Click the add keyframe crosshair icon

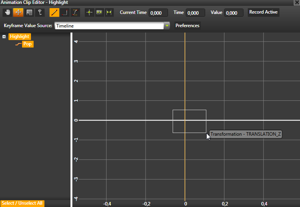89,12
